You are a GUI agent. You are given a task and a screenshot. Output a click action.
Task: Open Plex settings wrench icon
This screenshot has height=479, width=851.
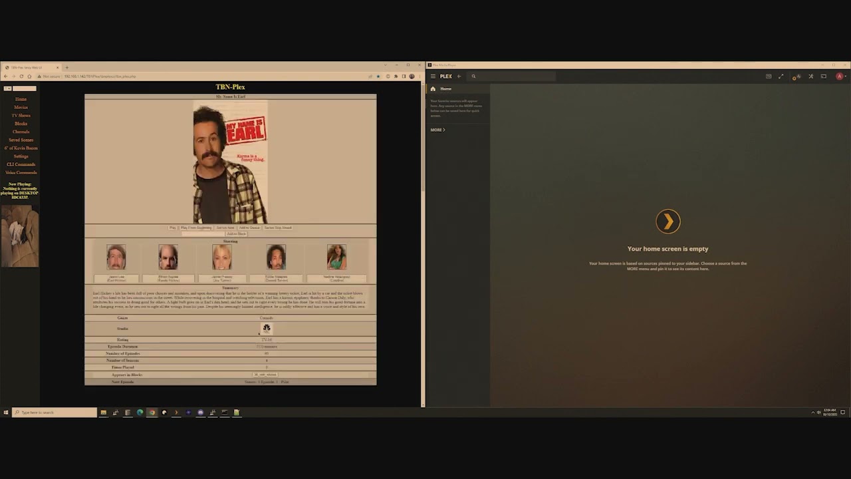810,77
